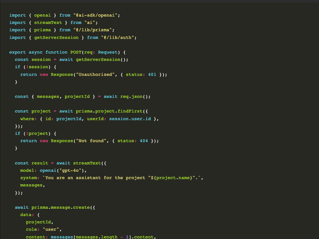Click the export keyword
This screenshot has width=319, height=239.
(18, 52)
